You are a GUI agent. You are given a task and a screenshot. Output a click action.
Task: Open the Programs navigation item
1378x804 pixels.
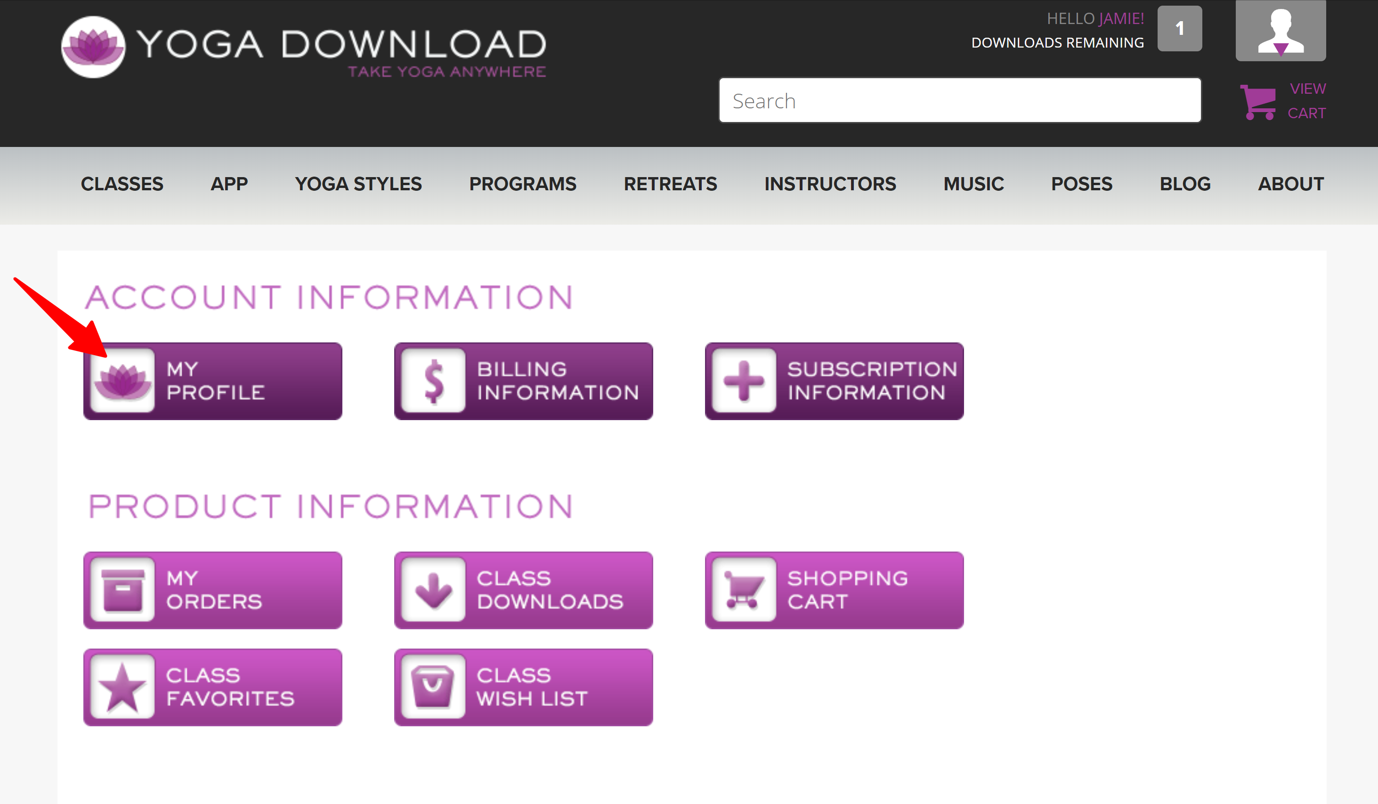click(x=523, y=184)
